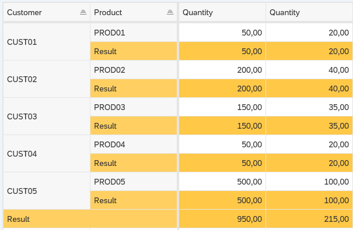Select the PROD05 product cell

coord(134,182)
